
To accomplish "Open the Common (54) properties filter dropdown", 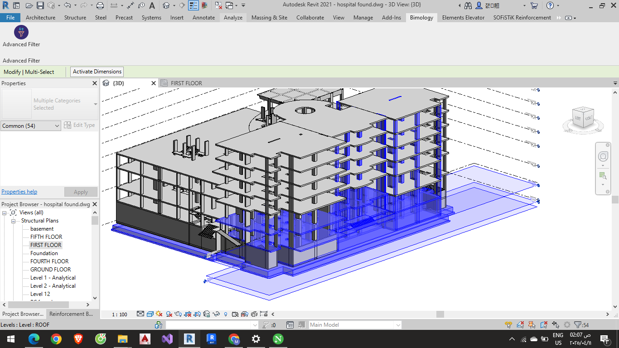I will click(31, 126).
